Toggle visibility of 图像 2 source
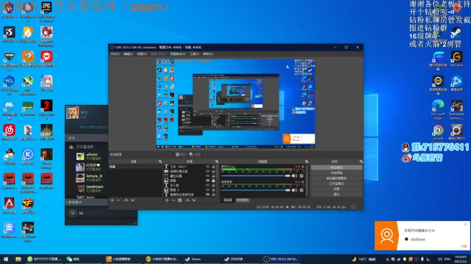Viewport: 471px width, 264px height. click(x=208, y=189)
